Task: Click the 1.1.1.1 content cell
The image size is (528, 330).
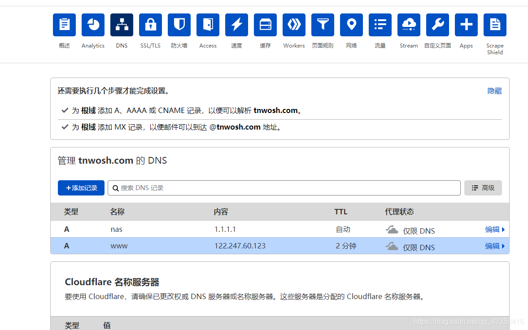Action: click(x=225, y=229)
